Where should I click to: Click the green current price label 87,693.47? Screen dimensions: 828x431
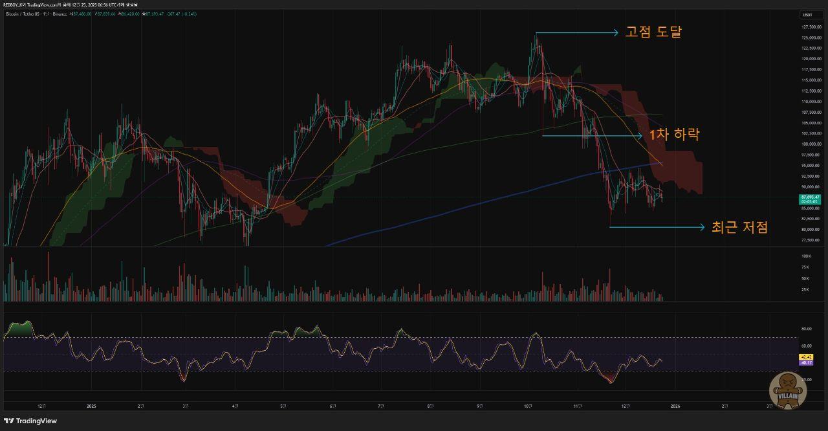click(x=810, y=197)
